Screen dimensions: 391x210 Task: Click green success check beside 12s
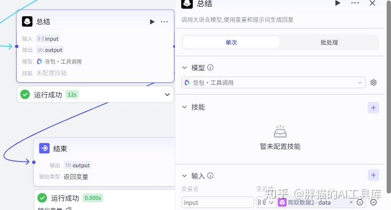tap(25, 95)
